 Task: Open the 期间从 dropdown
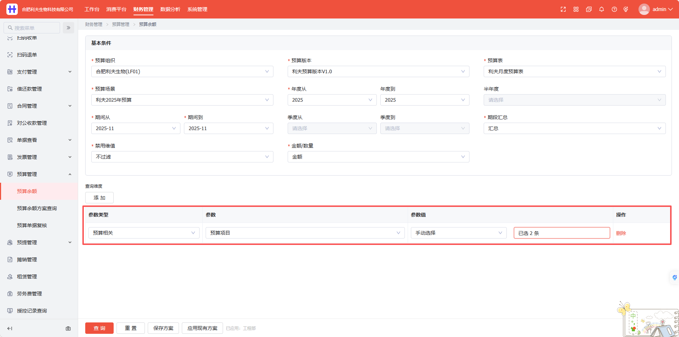(x=136, y=128)
